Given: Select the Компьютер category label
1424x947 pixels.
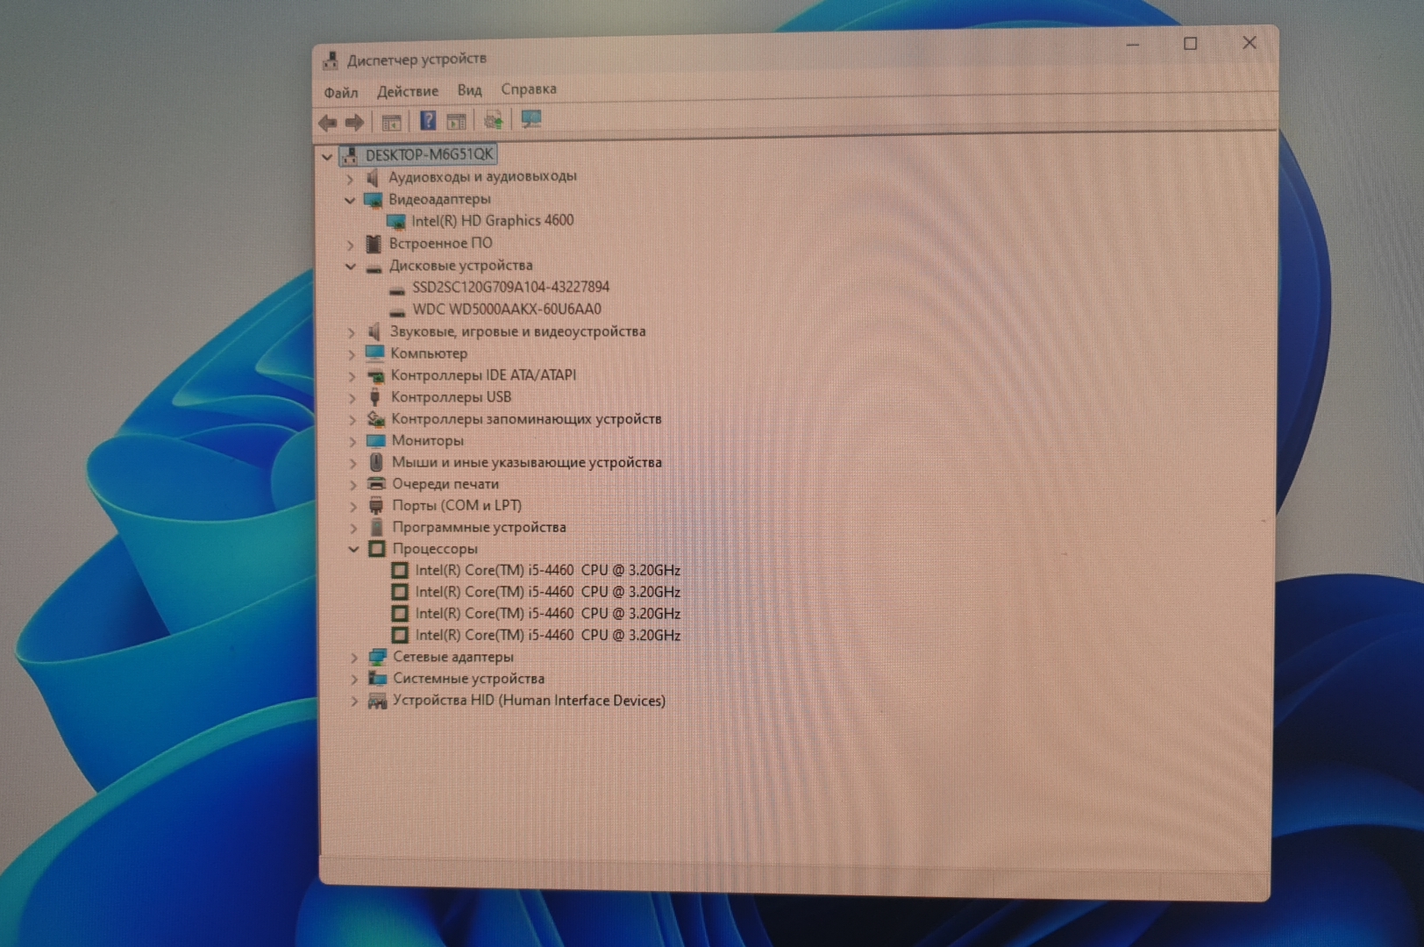Looking at the screenshot, I should point(429,353).
